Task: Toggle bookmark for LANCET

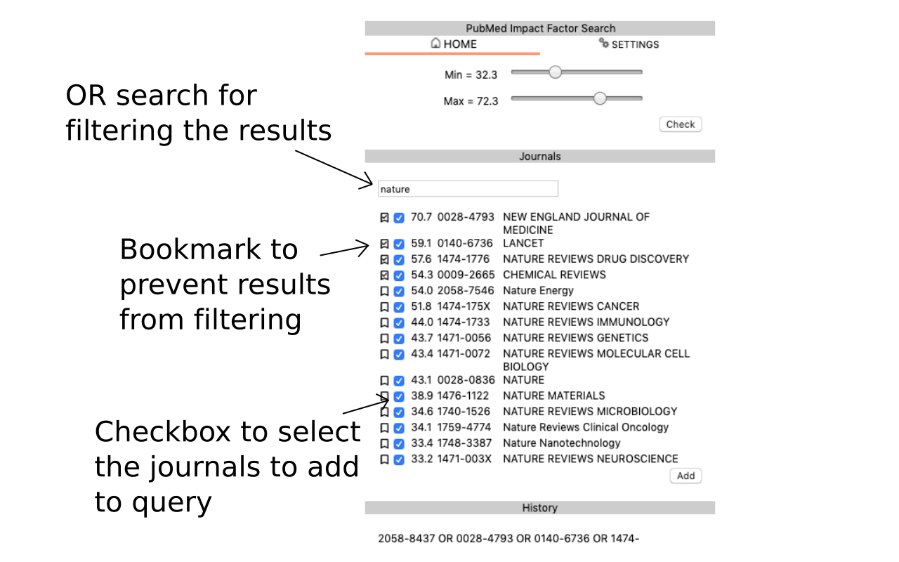Action: 384,244
